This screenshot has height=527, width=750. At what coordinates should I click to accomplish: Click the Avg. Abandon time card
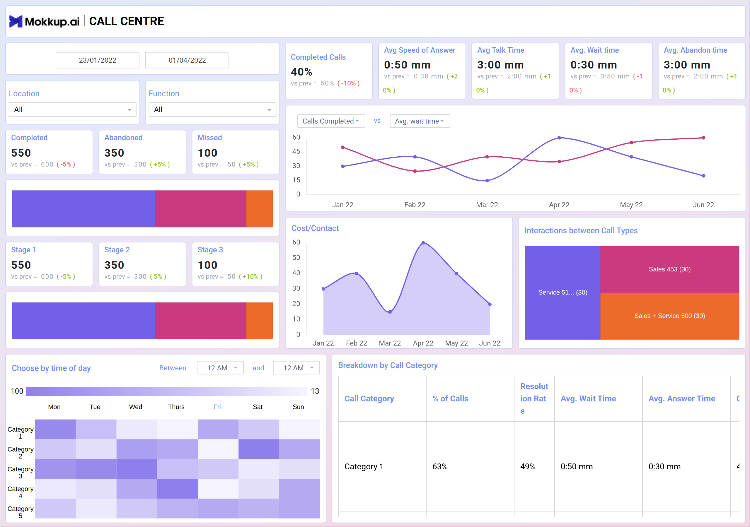702,71
